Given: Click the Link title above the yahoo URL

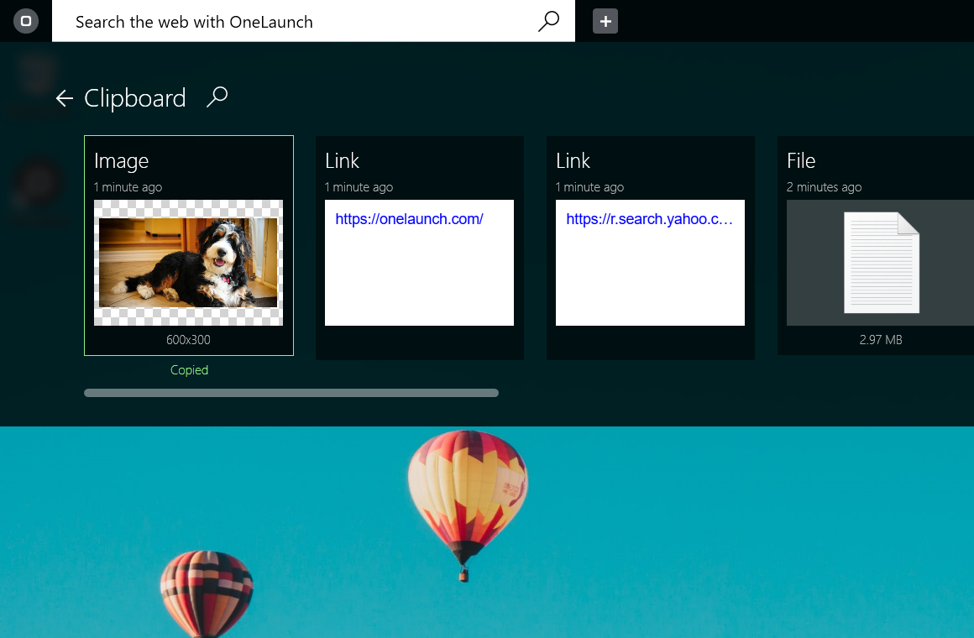Looking at the screenshot, I should (x=573, y=161).
